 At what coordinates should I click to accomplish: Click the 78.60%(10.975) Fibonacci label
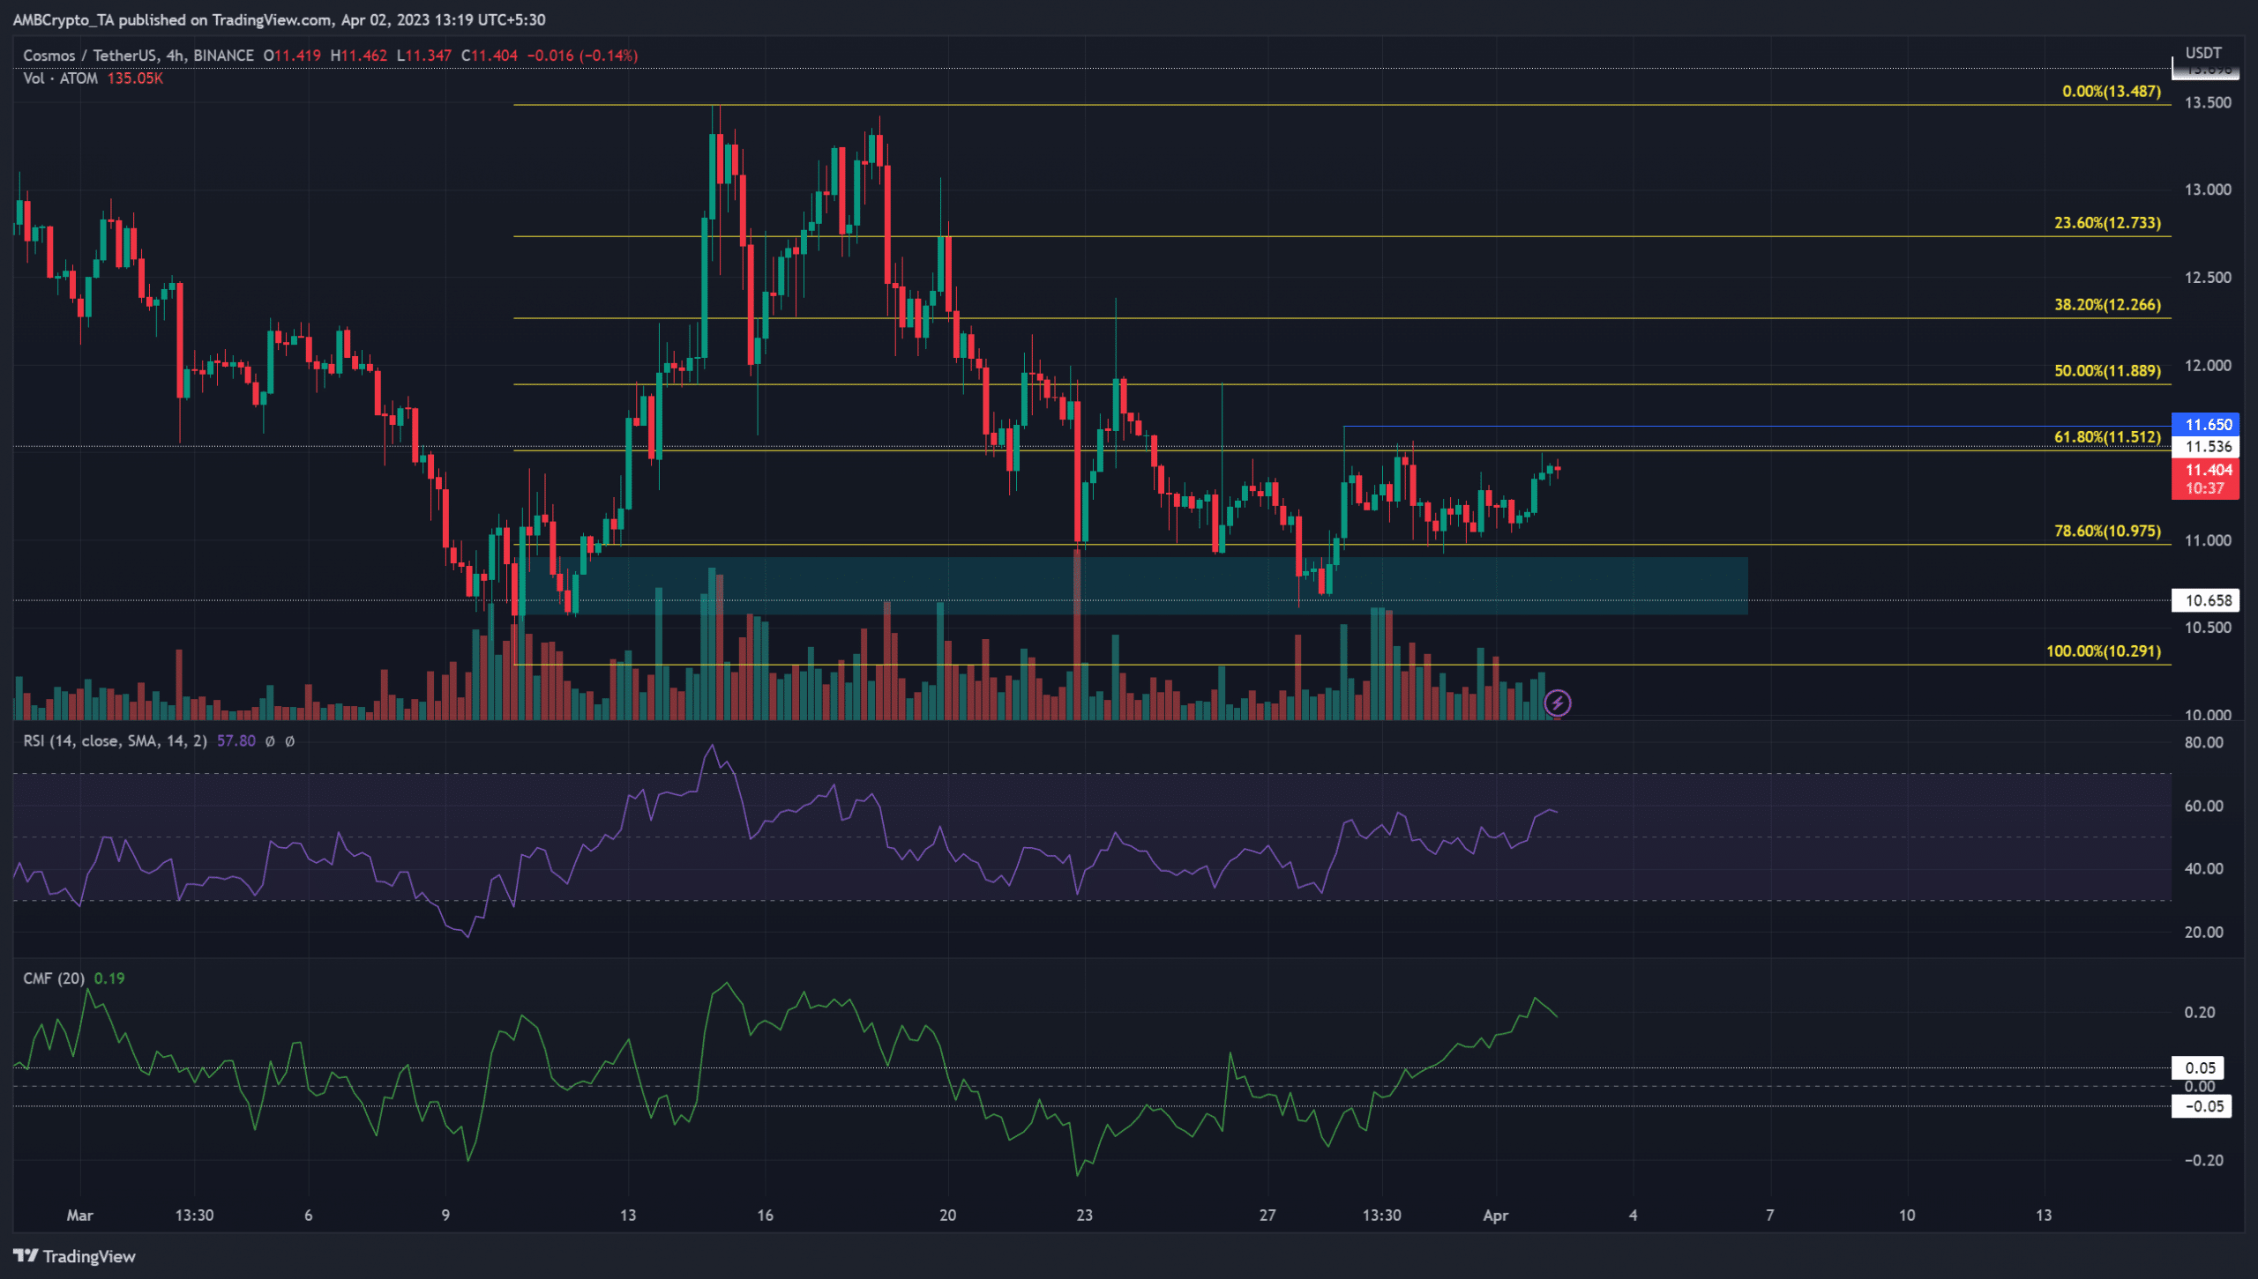(x=2107, y=532)
